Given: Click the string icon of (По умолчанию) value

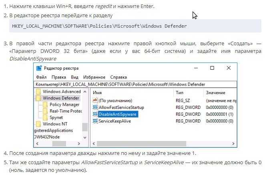Looking at the screenshot, I should [x=95, y=101].
